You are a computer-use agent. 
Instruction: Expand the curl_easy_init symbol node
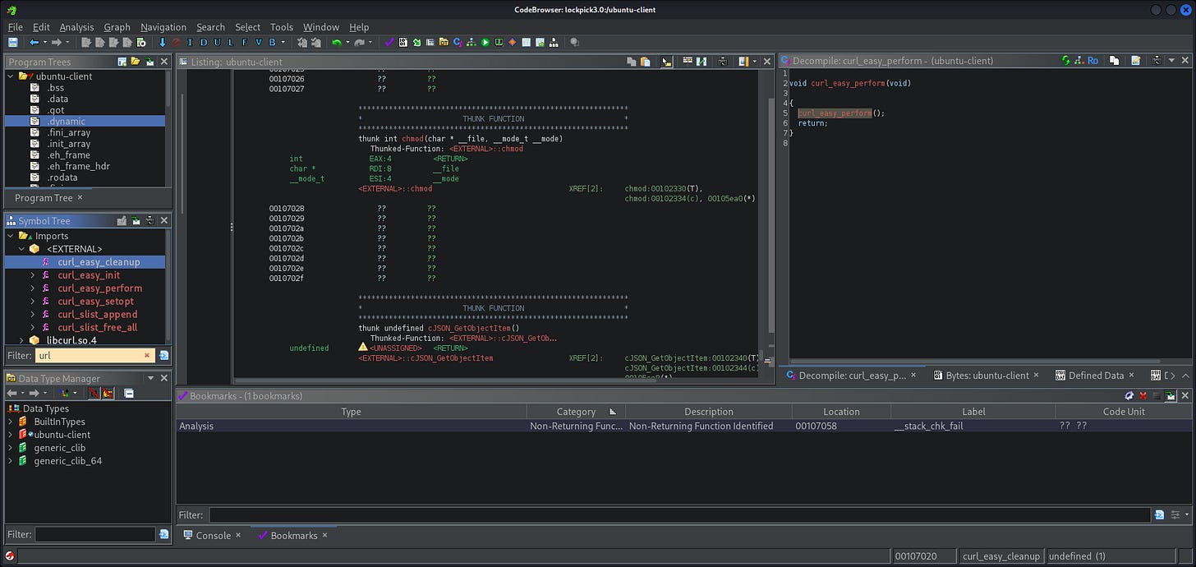pos(33,275)
